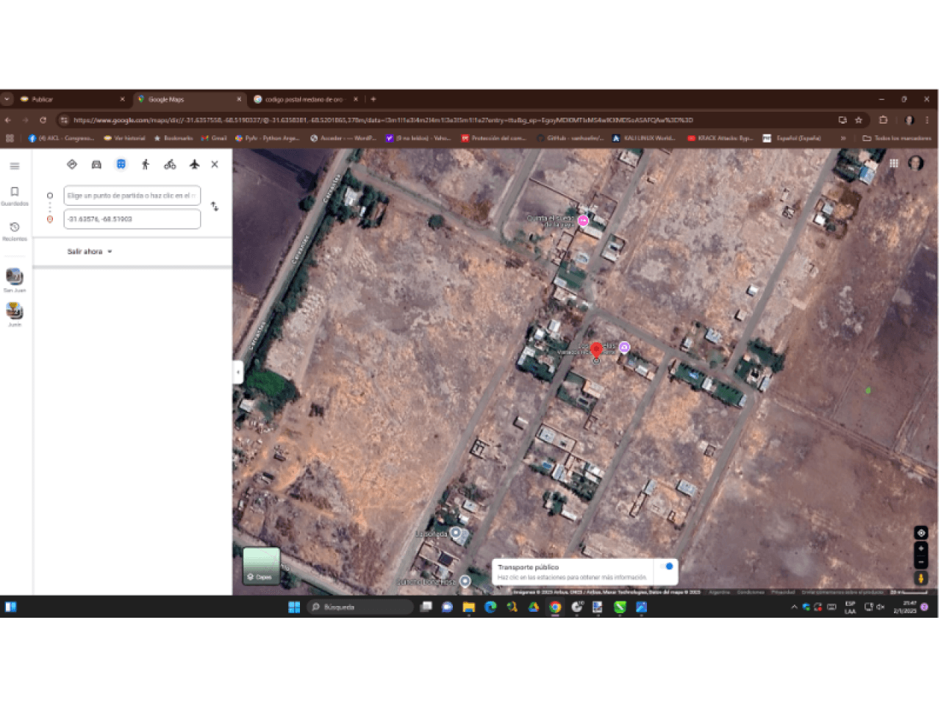The width and height of the screenshot is (941, 706).
Task: Open the Google account profile picture
Action: 916,163
